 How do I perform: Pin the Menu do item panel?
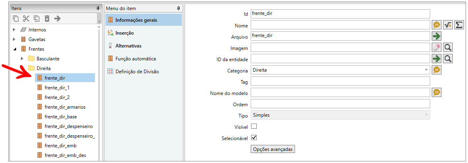click(x=179, y=8)
